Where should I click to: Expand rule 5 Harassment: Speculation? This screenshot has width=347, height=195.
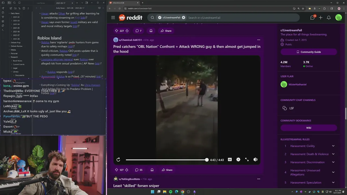pos(333,183)
